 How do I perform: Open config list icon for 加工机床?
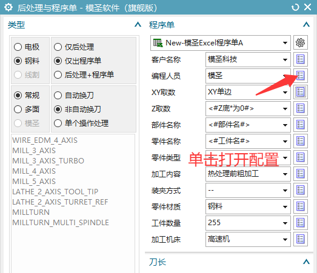coord(301,239)
